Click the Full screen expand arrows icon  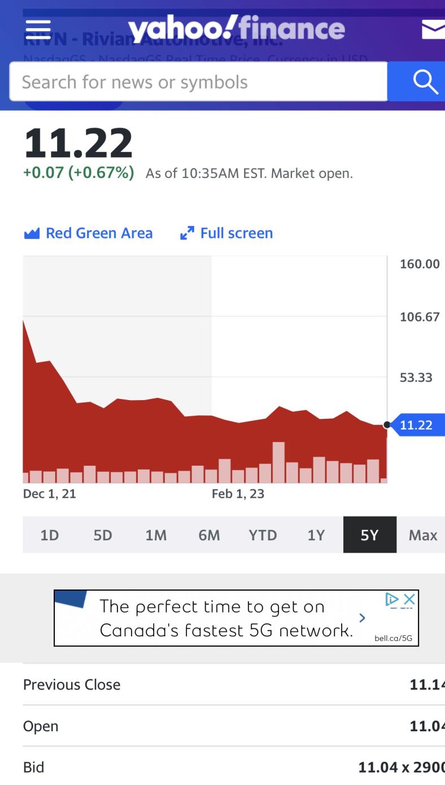pyautogui.click(x=187, y=233)
